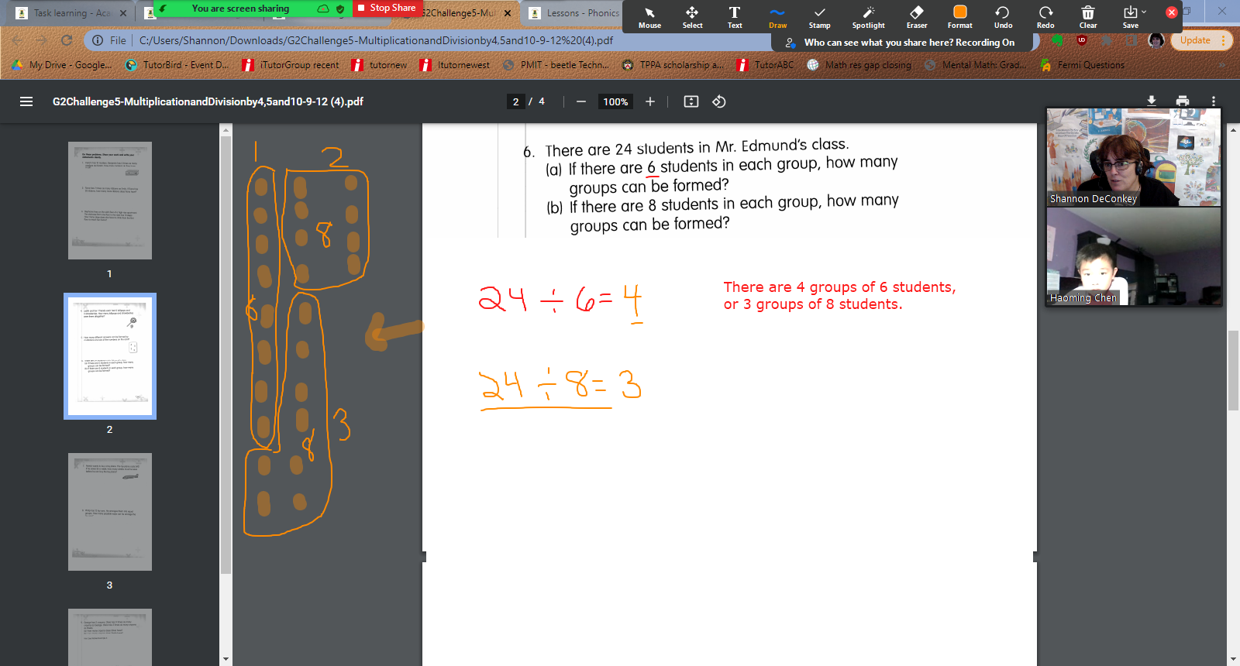Viewport: 1240px width, 666px height.
Task: Open the Evernote extension icon
Action: tap(1057, 40)
